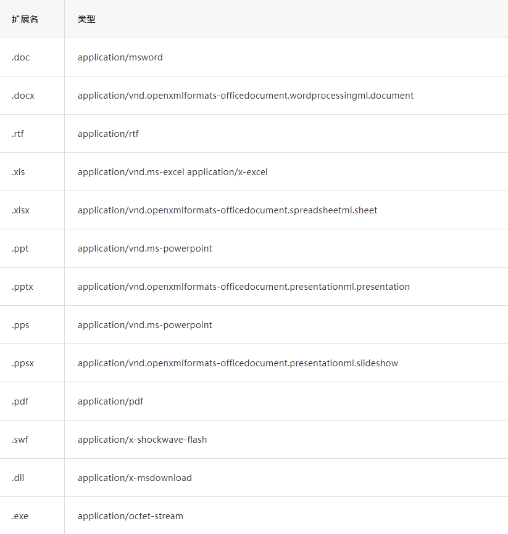This screenshot has height=534, width=508.
Task: Click the .rtf extension cell
Action: 18,134
